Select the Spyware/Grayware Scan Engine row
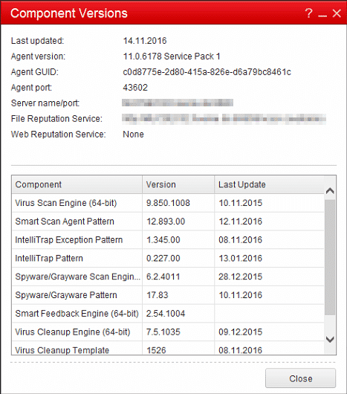 pyautogui.click(x=168, y=277)
